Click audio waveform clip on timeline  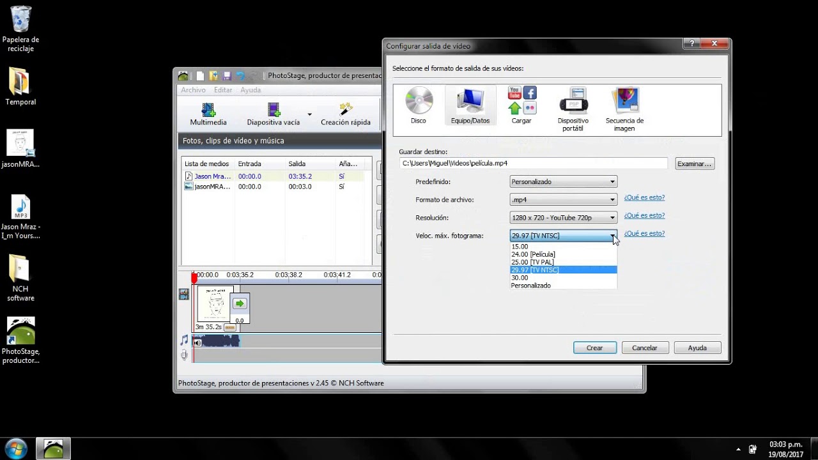pyautogui.click(x=216, y=342)
